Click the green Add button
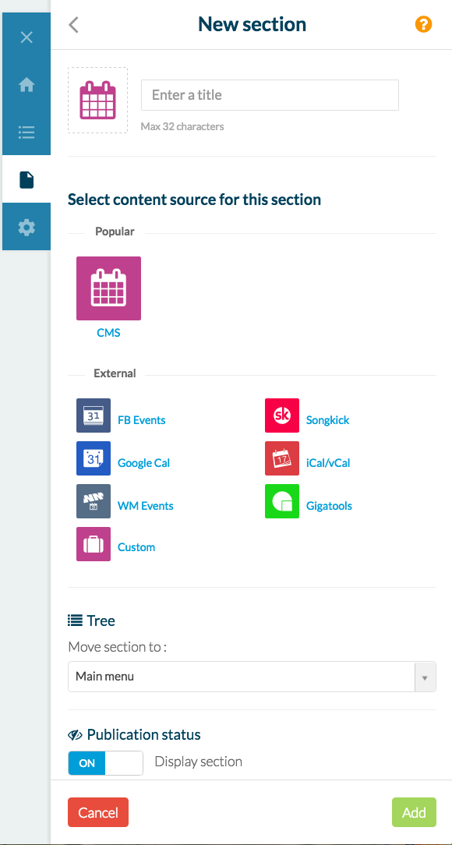Viewport: 452px width, 845px height. point(414,812)
